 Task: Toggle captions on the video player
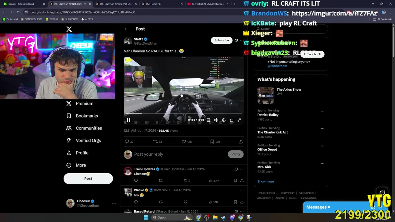click(x=209, y=120)
